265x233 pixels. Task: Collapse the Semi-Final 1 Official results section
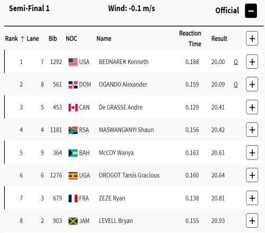251,11
